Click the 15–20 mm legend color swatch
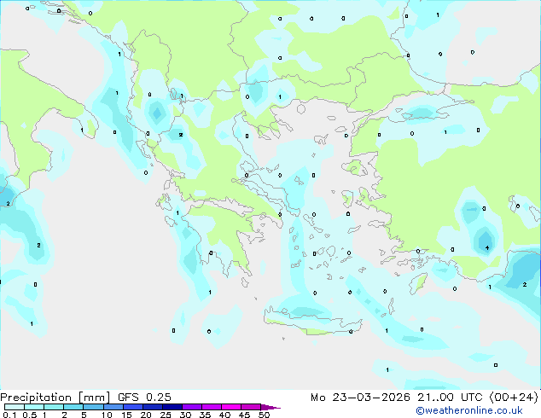The width and height of the screenshot is (541, 418). pos(132,407)
